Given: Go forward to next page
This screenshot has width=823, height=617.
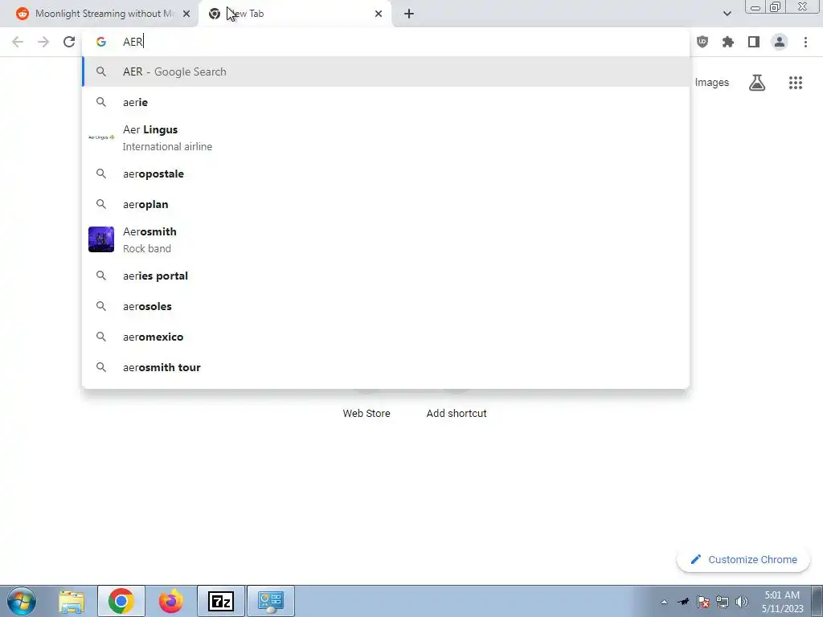Looking at the screenshot, I should pyautogui.click(x=43, y=42).
